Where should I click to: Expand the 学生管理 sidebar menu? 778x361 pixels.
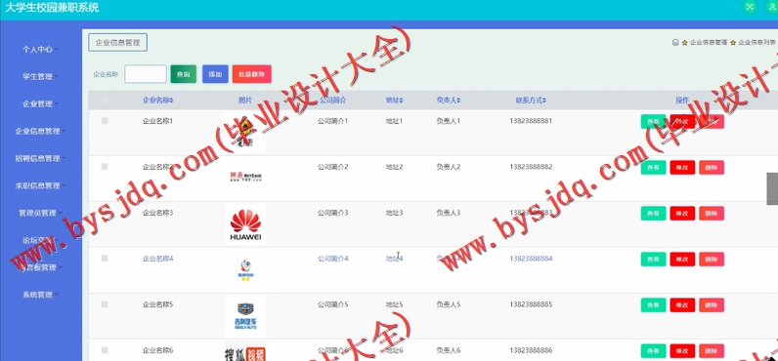[x=40, y=77]
